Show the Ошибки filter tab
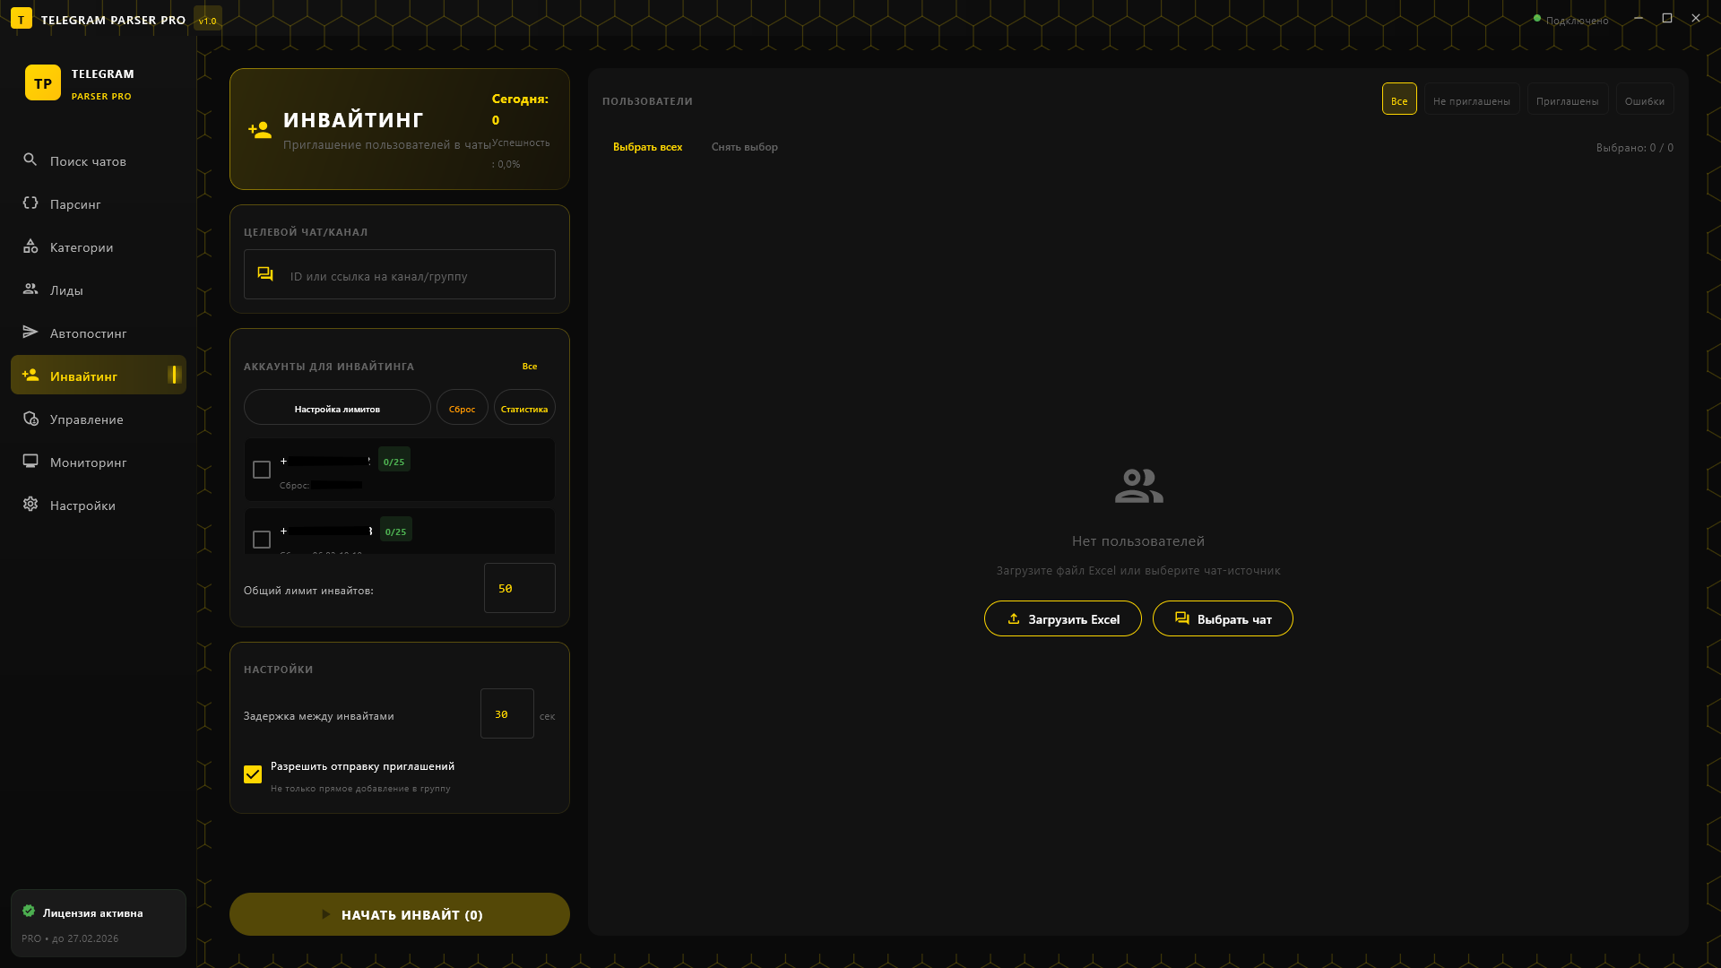The image size is (1721, 968). click(1644, 100)
